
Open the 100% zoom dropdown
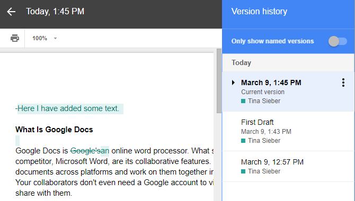pyautogui.click(x=45, y=38)
